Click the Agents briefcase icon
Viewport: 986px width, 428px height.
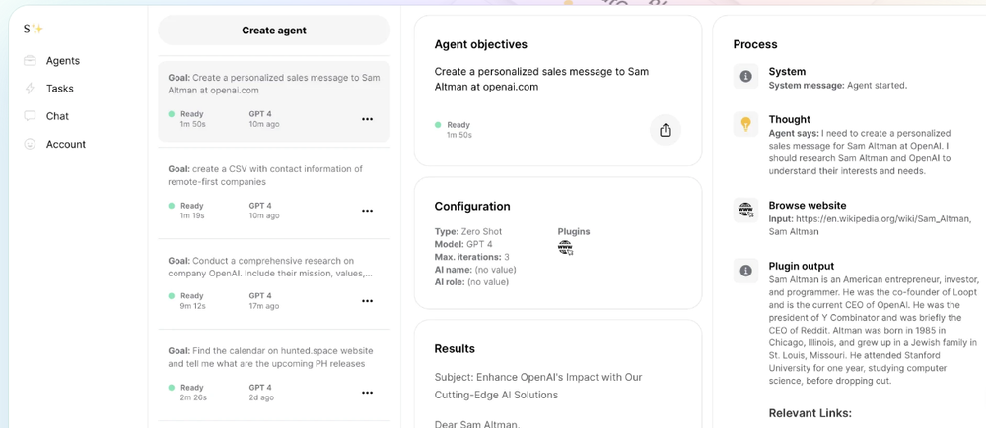[30, 61]
